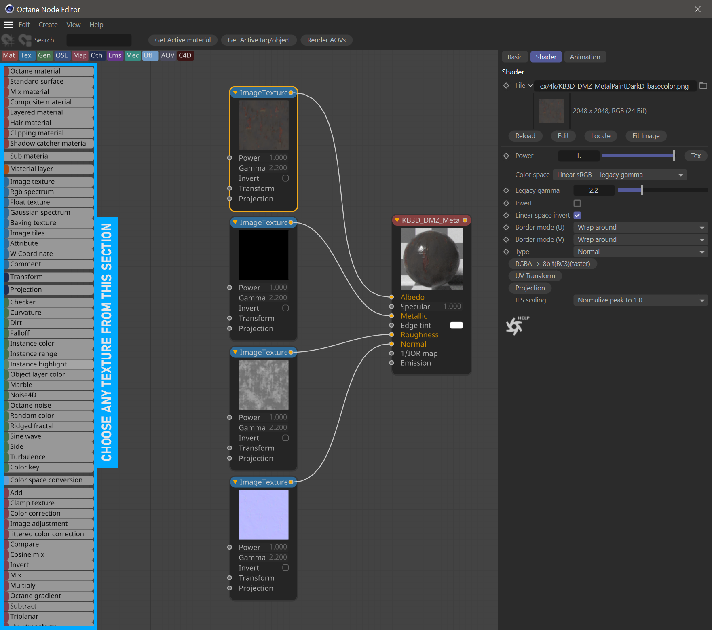Screen dimensions: 712x630
Task: Switch to the Animation tab
Action: point(585,57)
